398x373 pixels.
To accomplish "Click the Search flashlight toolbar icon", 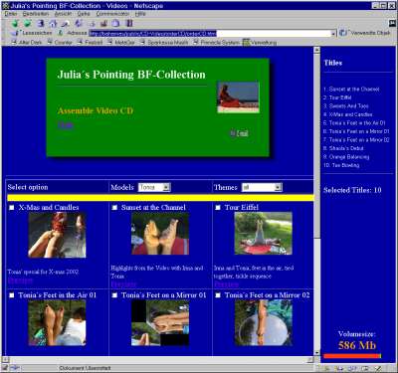I will coord(66,24).
